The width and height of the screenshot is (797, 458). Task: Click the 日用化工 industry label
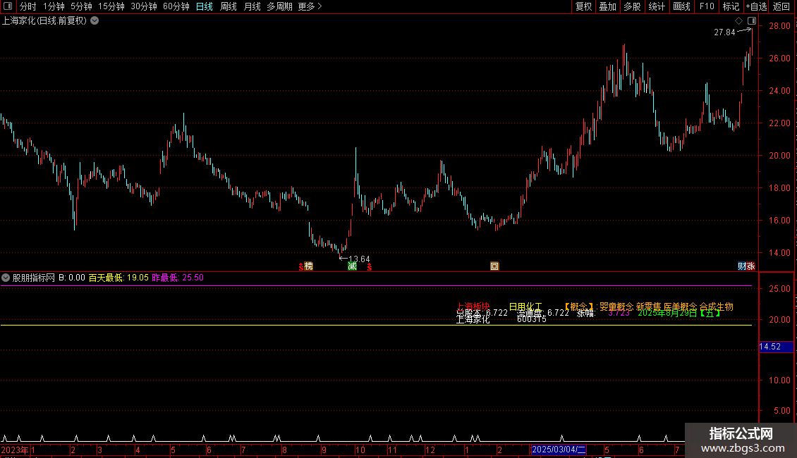pos(525,307)
